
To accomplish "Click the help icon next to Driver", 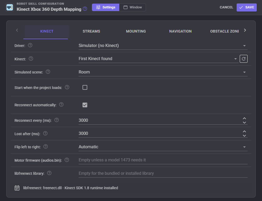I will pyautogui.click(x=30, y=45).
